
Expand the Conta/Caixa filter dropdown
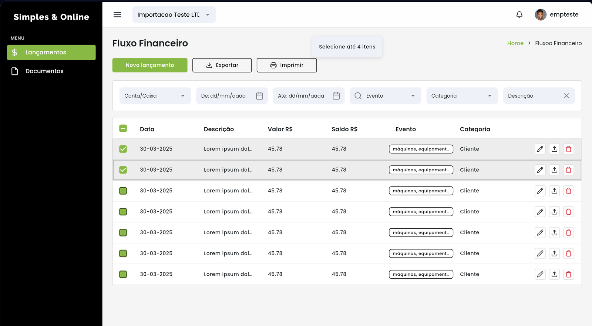coord(155,96)
